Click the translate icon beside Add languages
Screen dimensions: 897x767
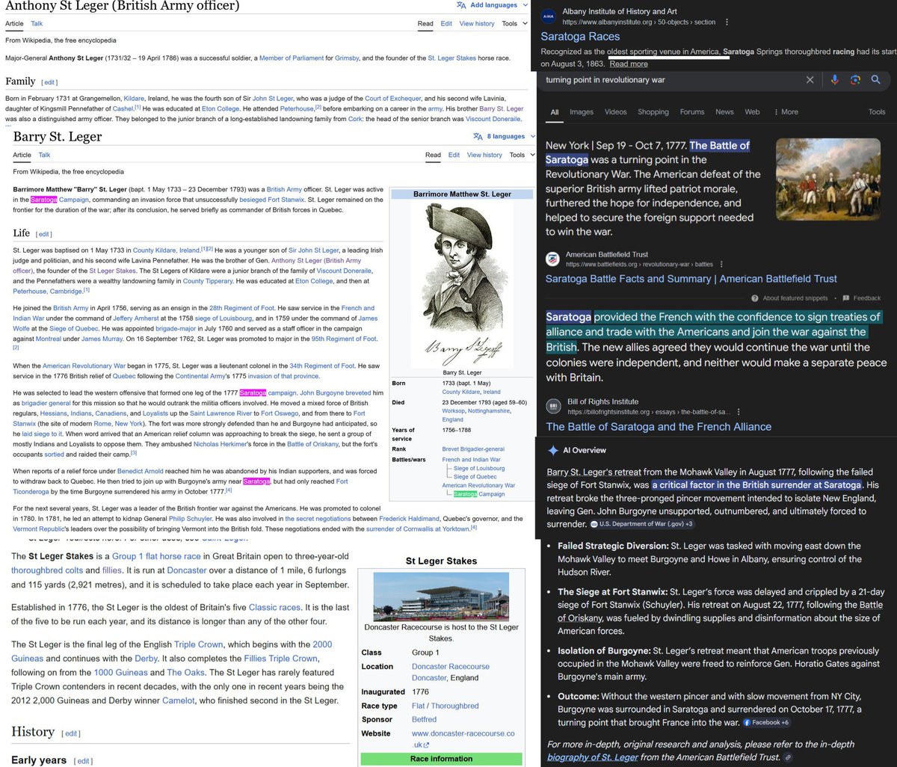[461, 5]
